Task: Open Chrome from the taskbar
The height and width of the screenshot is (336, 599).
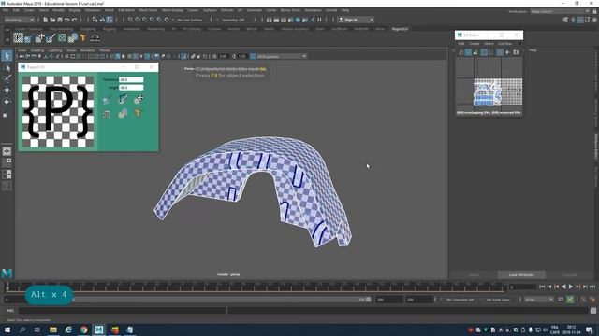Action: click(x=83, y=329)
